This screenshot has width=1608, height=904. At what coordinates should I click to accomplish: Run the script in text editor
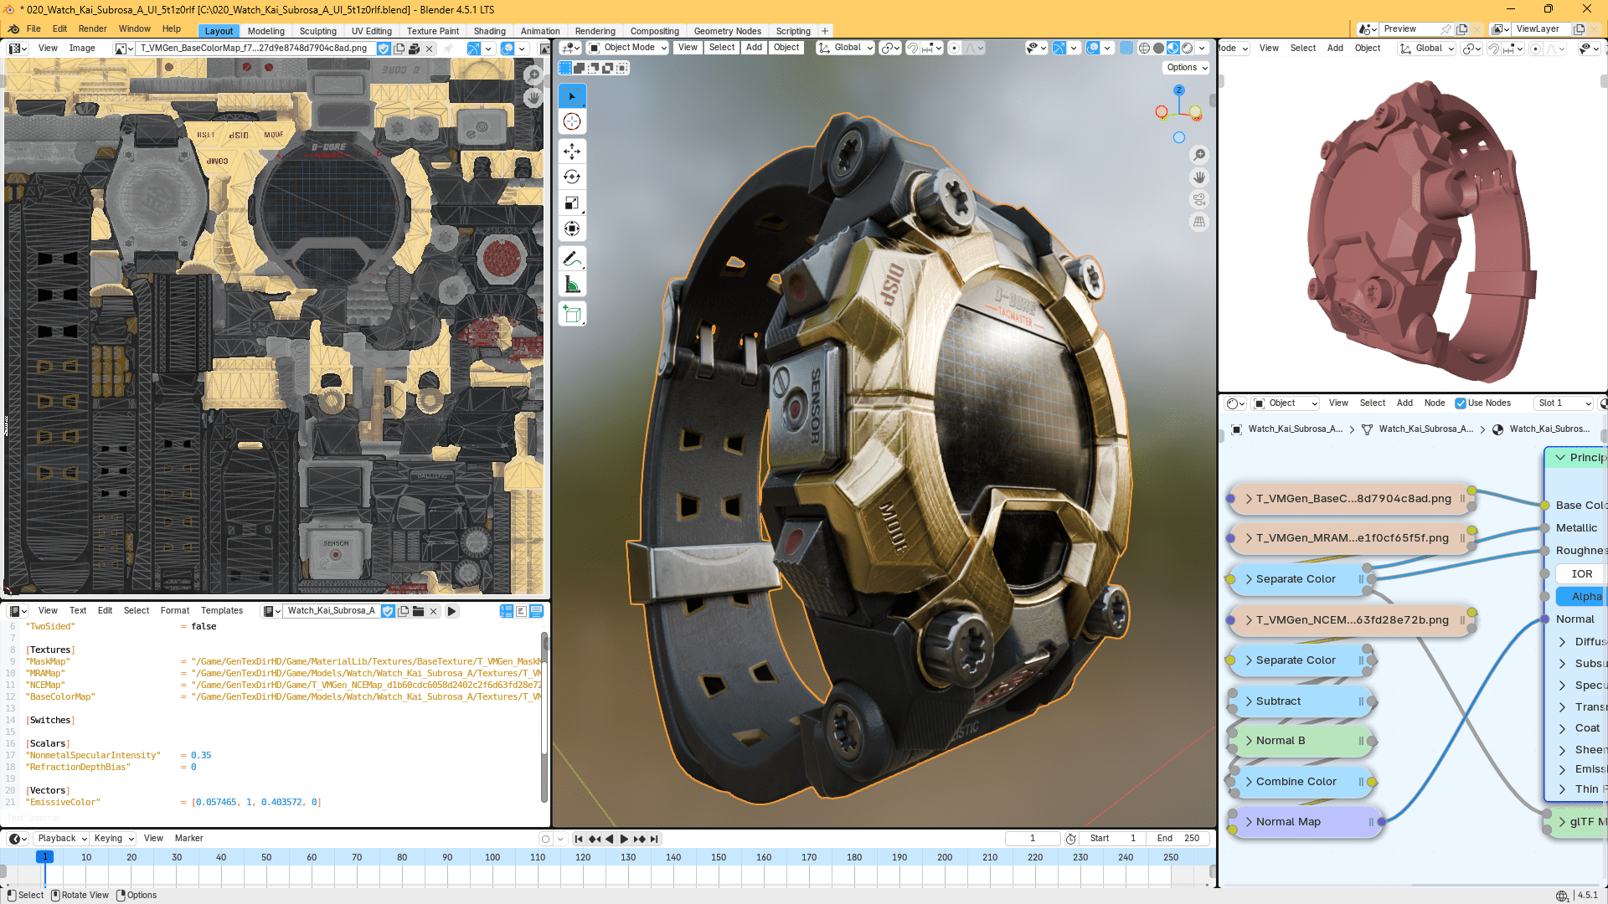coord(451,611)
